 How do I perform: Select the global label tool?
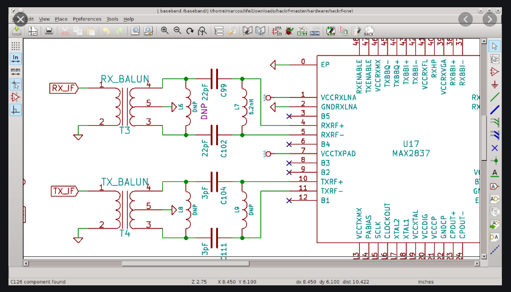[495, 186]
